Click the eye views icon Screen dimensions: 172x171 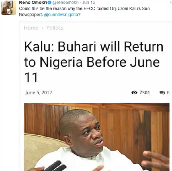(134, 92)
